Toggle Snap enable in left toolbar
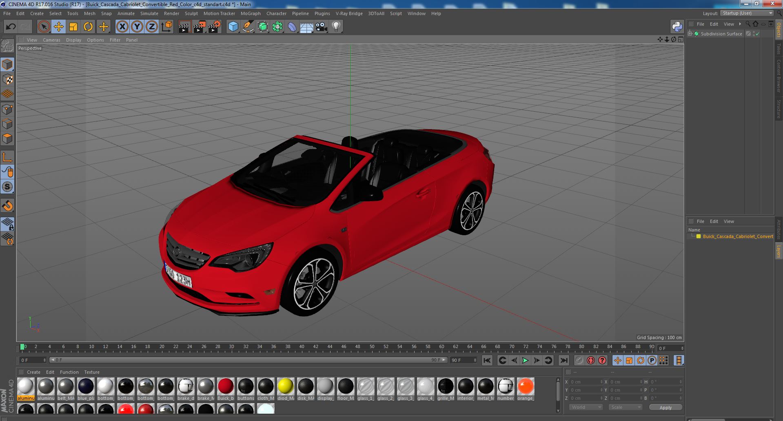783x421 pixels. (8, 187)
